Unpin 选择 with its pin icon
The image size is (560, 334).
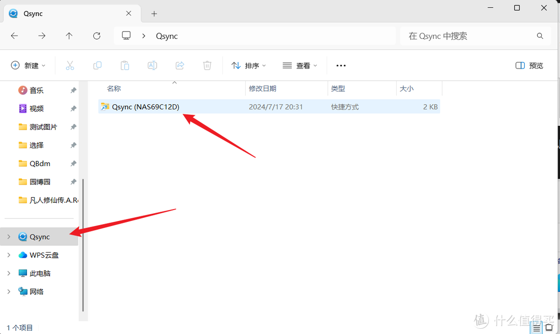point(73,145)
